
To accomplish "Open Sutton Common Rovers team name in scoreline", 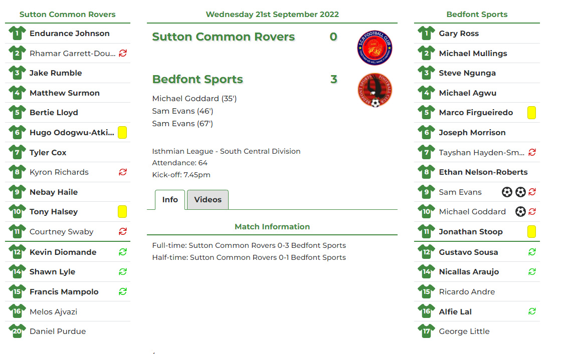I will click(x=224, y=37).
